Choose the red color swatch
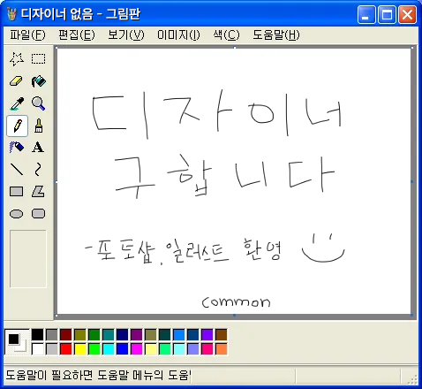 tap(66, 349)
